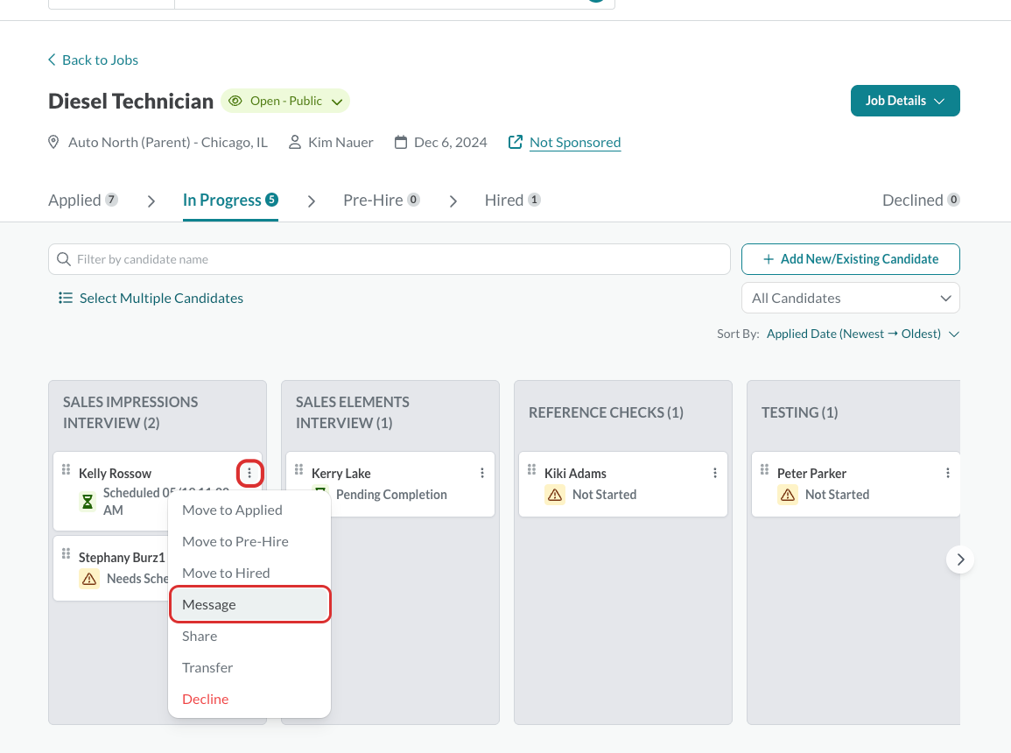Viewport: 1011px width, 753px height.
Task: Open Stephany Burz1's candidate name
Action: [122, 558]
